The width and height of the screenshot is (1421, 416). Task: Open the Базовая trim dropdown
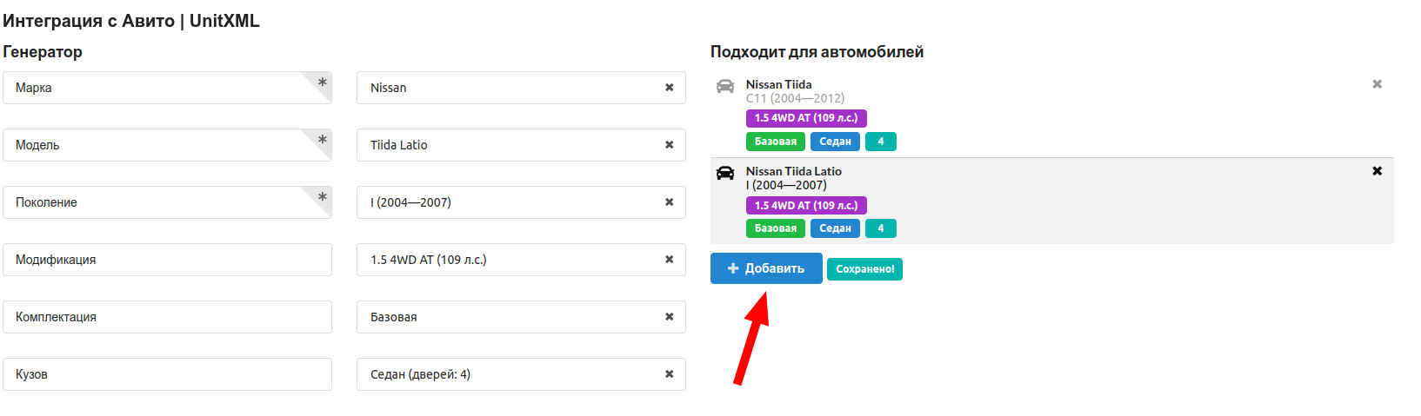[x=521, y=317]
